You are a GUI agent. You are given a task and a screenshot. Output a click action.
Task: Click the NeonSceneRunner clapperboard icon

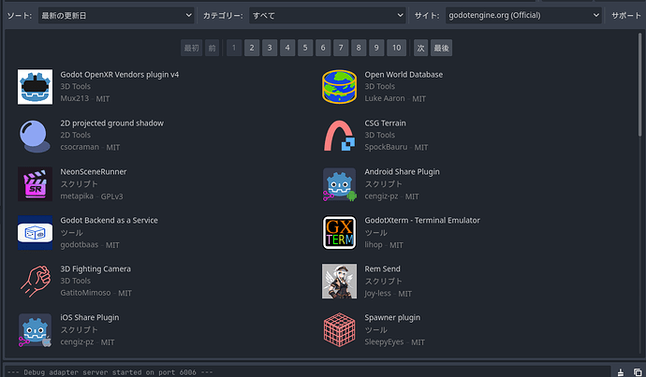(35, 184)
